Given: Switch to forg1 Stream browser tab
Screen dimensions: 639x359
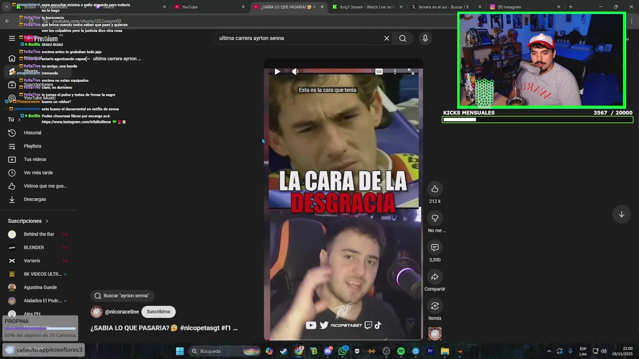Looking at the screenshot, I should pyautogui.click(x=367, y=7).
